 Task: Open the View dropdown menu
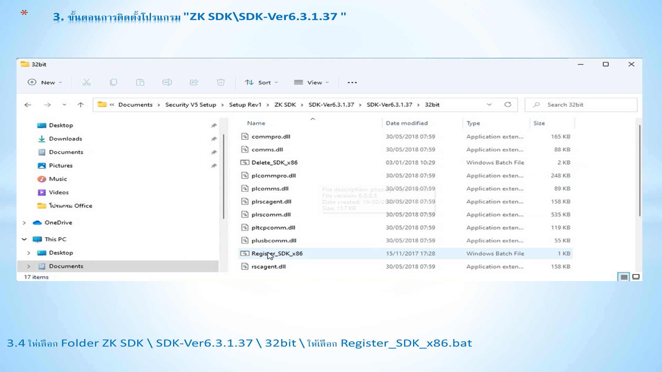(x=311, y=82)
